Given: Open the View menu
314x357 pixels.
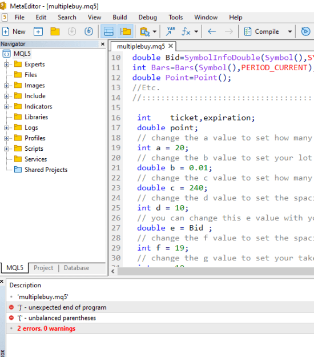Looking at the screenshot, I should click(94, 17).
